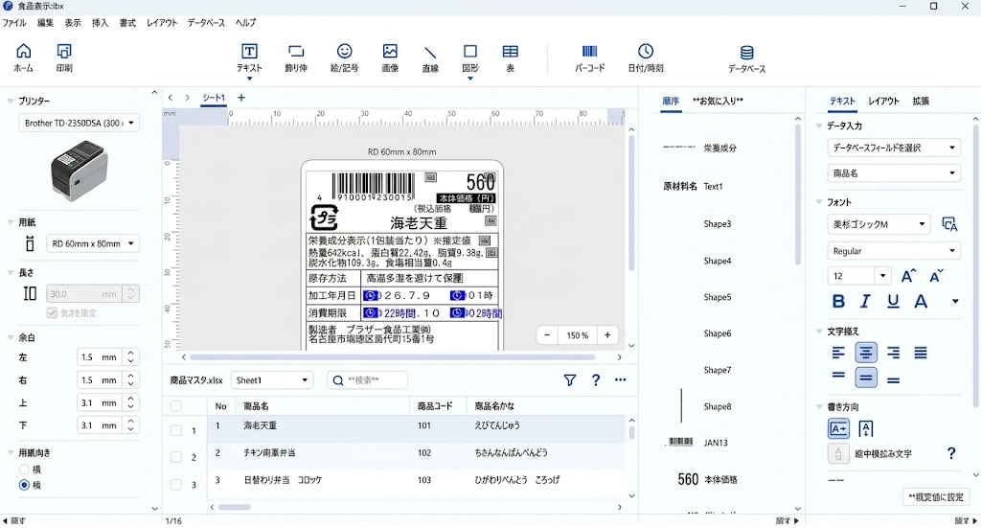Click the canvas horizontal scrollbar
The image size is (982, 528).
[x=393, y=357]
